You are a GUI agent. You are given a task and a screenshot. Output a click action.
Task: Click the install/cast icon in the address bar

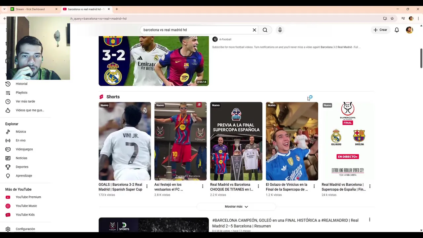(385, 19)
